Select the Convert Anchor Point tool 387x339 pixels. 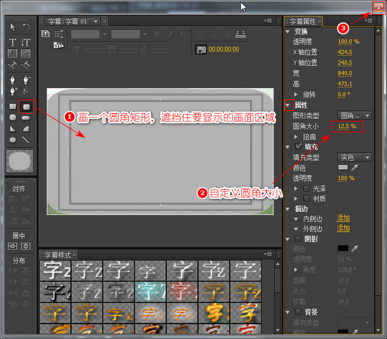tap(26, 92)
